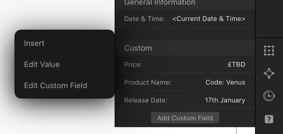Viewport: 283px width, 134px height.
Task: Click the £TBD price value
Action: [x=236, y=64]
